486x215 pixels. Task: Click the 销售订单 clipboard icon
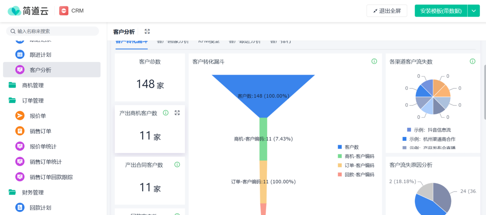pyautogui.click(x=20, y=131)
